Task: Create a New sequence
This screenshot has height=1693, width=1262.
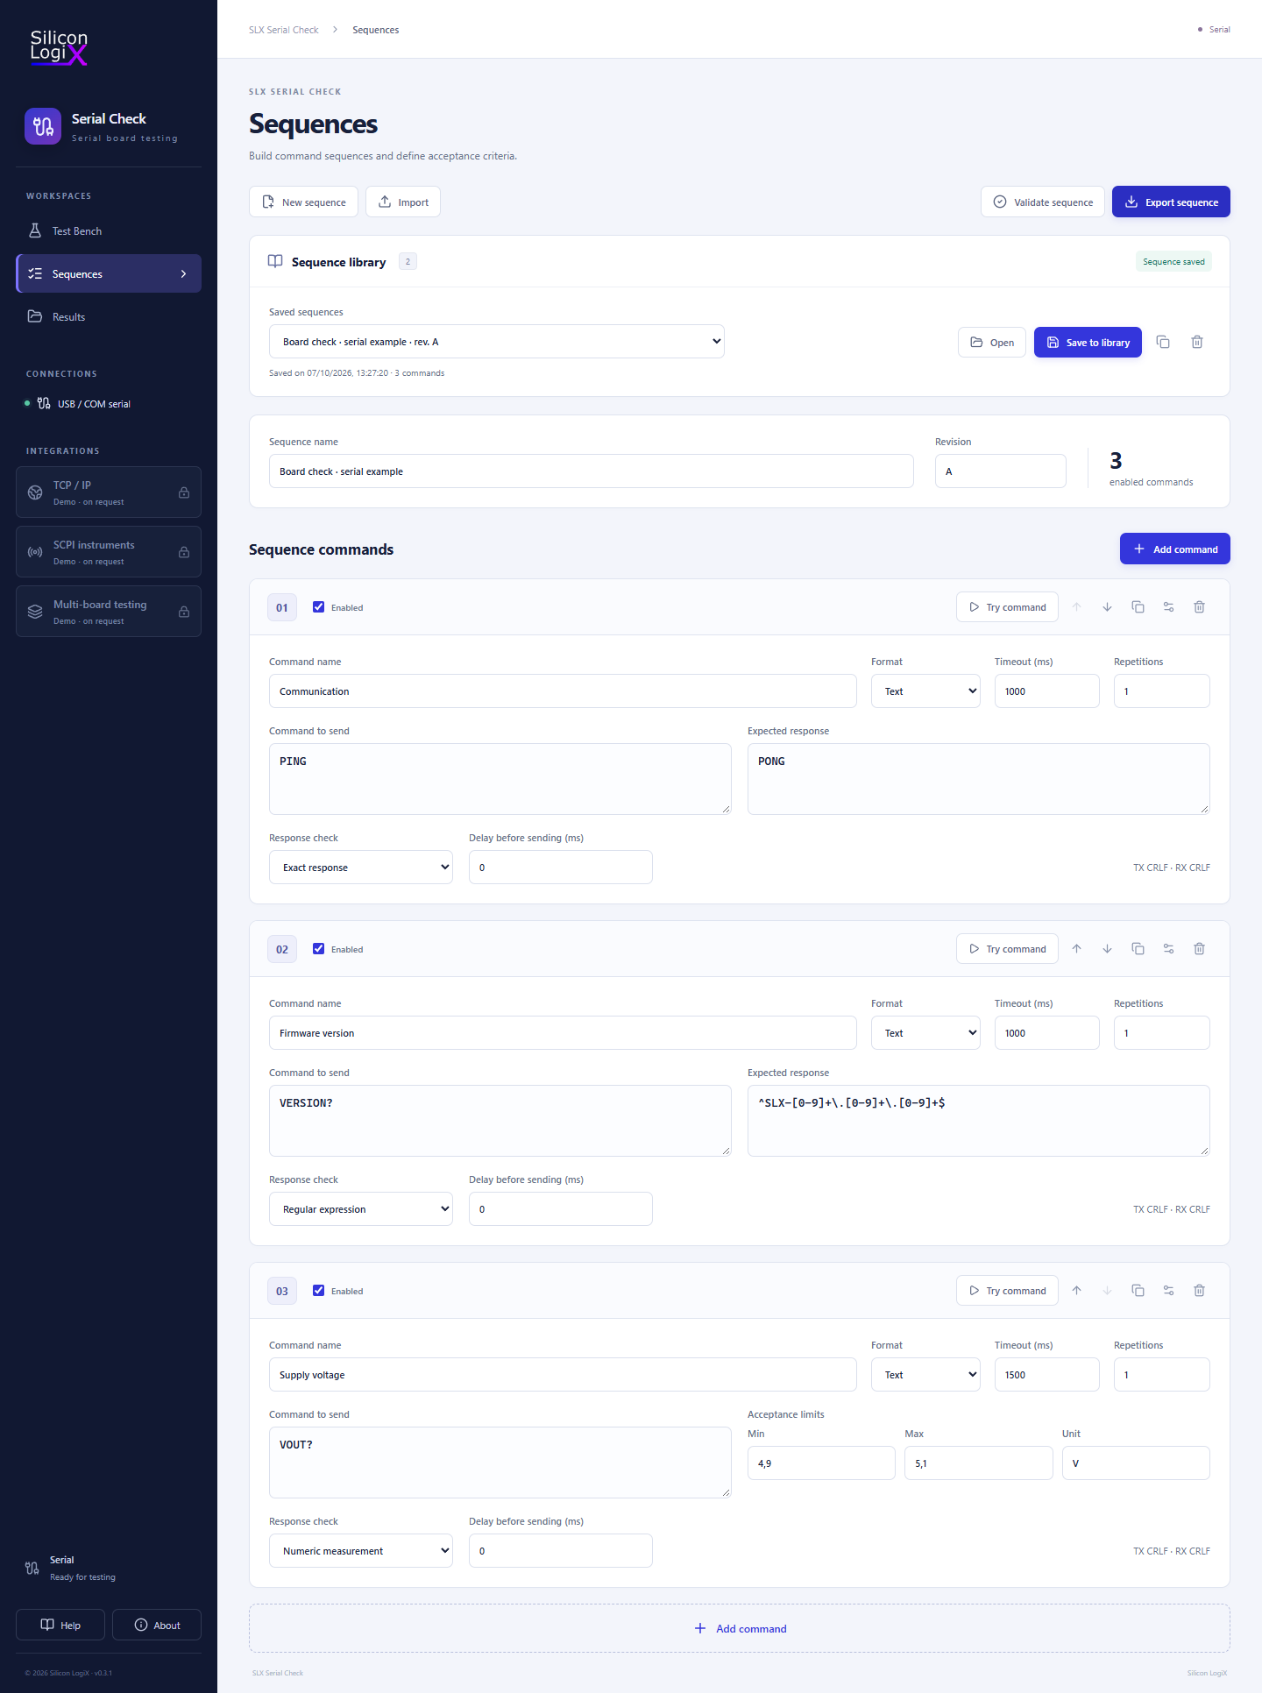Action: pyautogui.click(x=304, y=202)
